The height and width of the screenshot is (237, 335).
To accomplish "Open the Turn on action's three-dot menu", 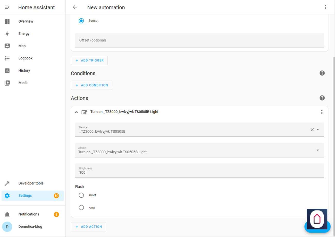I will (x=322, y=112).
